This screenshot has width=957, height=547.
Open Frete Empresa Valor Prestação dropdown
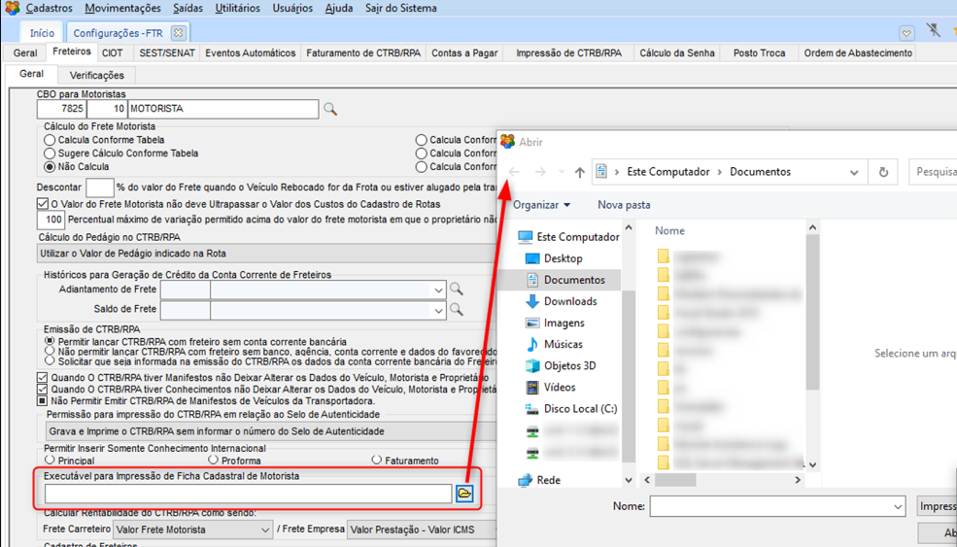coord(423,530)
